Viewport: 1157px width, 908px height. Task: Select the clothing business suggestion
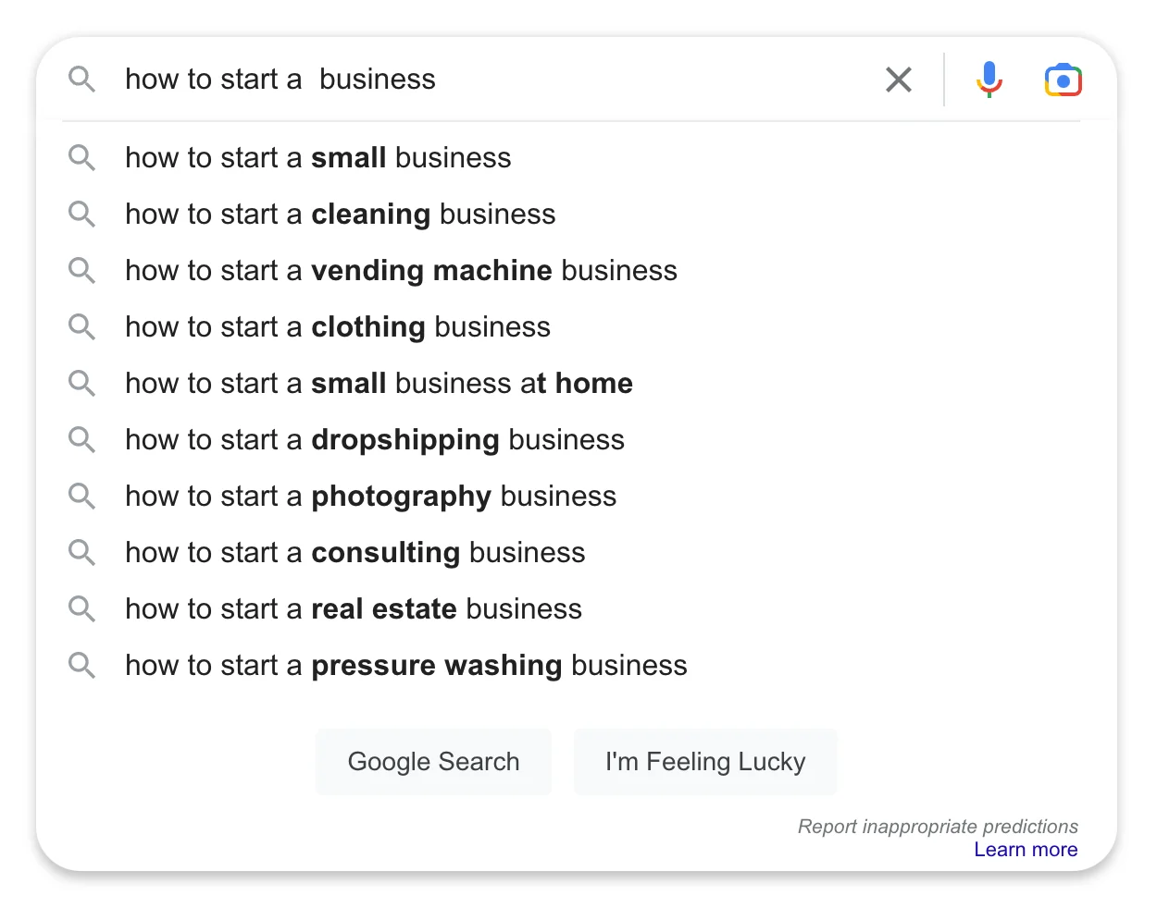pyautogui.click(x=338, y=327)
